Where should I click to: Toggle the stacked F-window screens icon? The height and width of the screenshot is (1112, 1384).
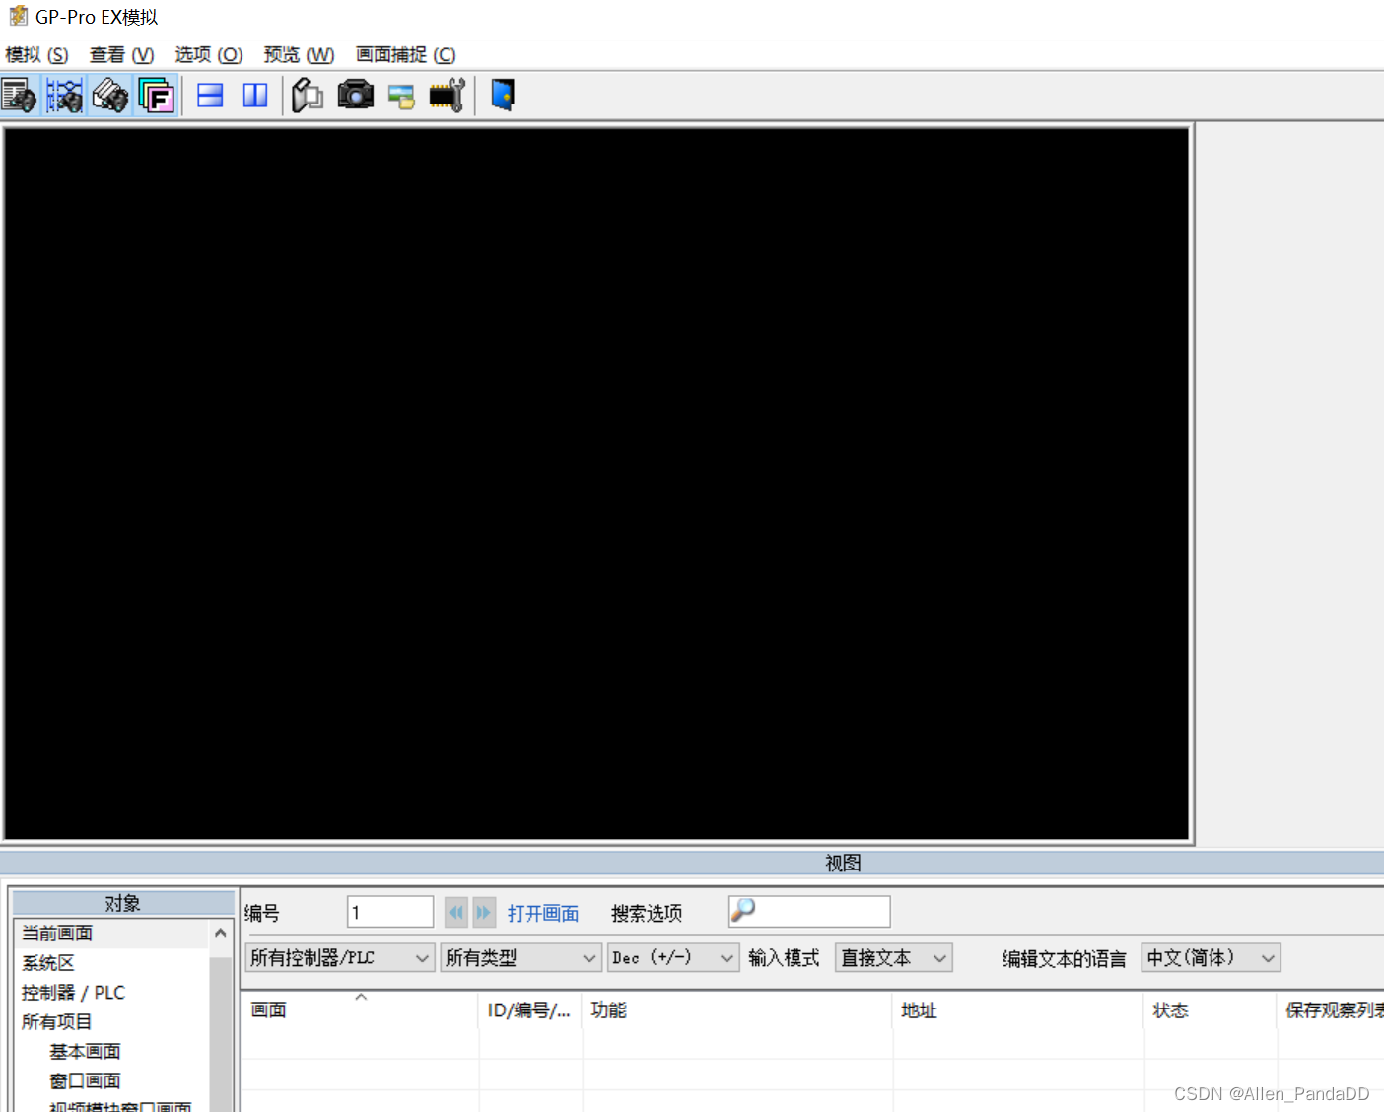[x=156, y=96]
